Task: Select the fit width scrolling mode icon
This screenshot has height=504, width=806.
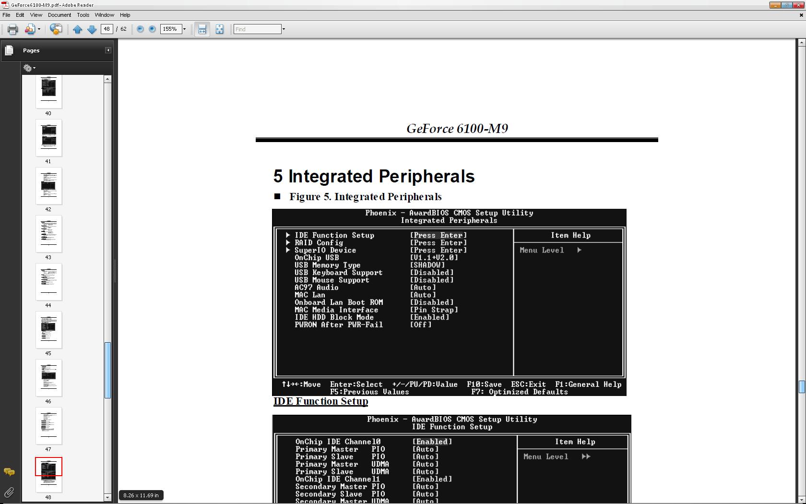Action: click(x=202, y=29)
